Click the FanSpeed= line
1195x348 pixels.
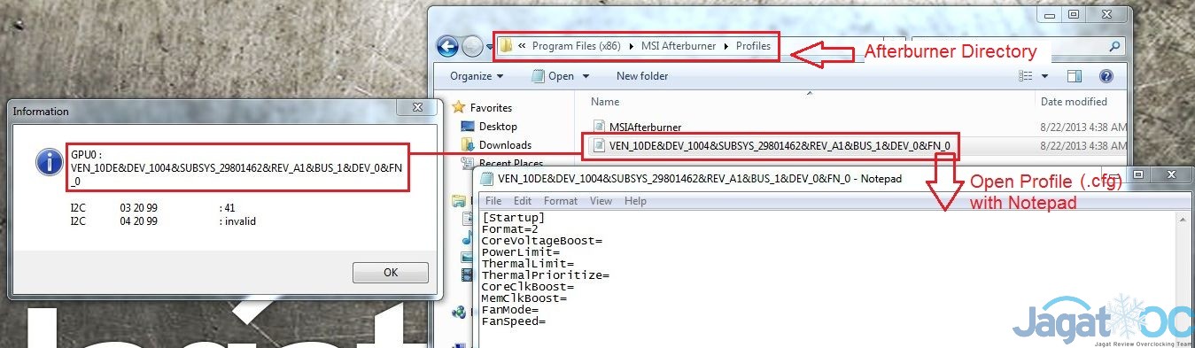pos(514,321)
